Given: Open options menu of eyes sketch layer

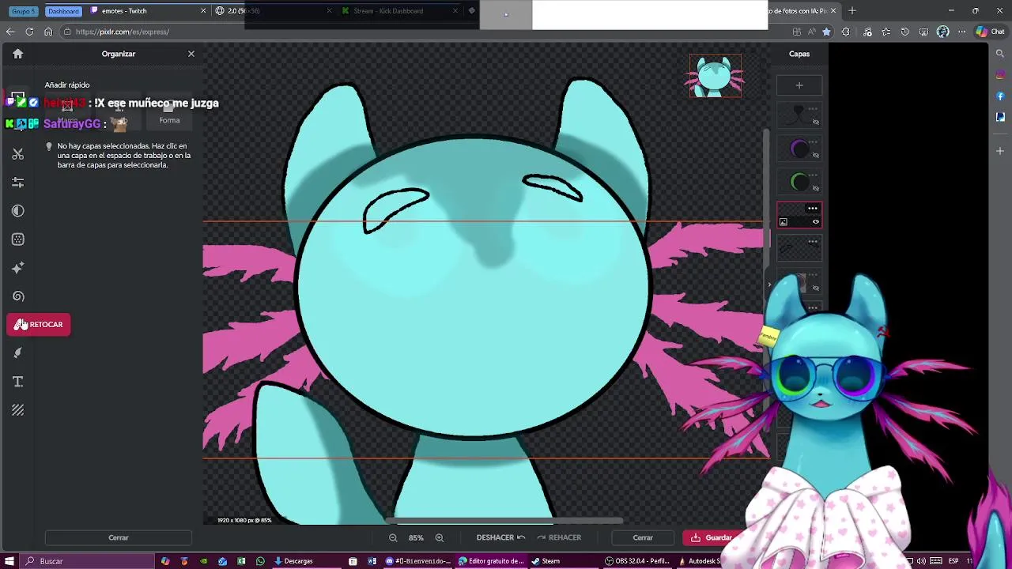Looking at the screenshot, I should click(813, 242).
